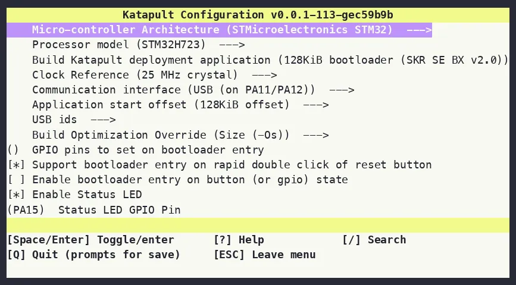516x285 pixels.
Task: Click the arrow after Application start offset
Action: click(x=316, y=105)
